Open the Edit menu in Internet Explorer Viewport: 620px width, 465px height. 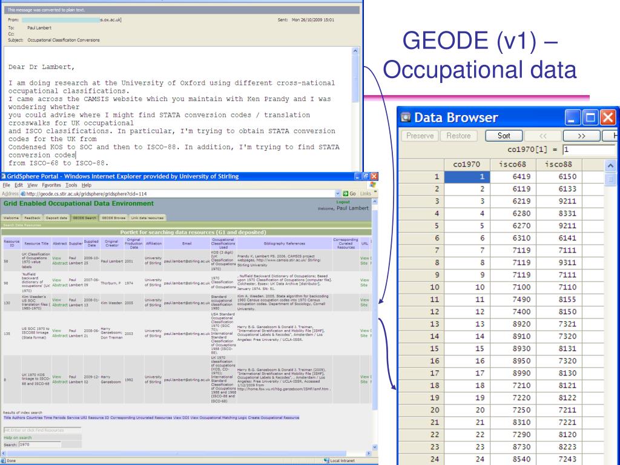pyautogui.click(x=19, y=185)
